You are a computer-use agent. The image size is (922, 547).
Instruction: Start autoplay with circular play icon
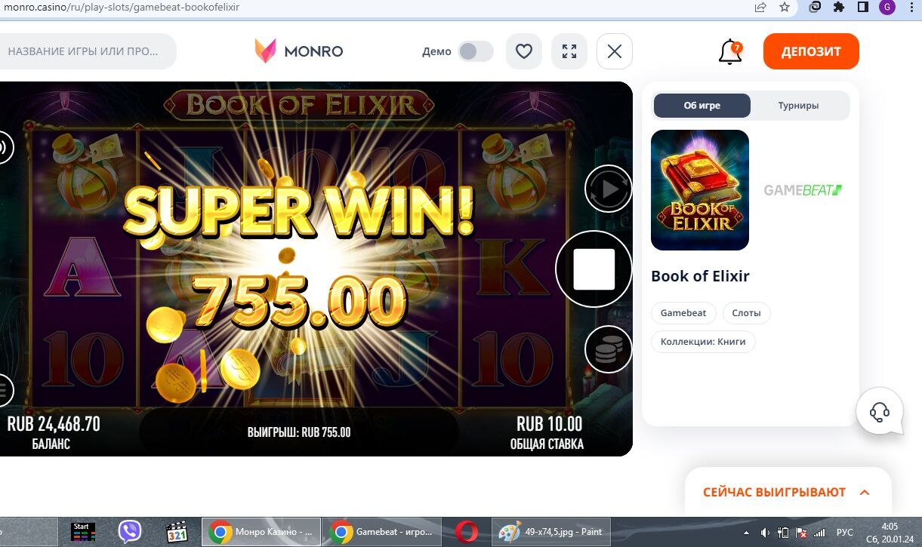click(609, 189)
